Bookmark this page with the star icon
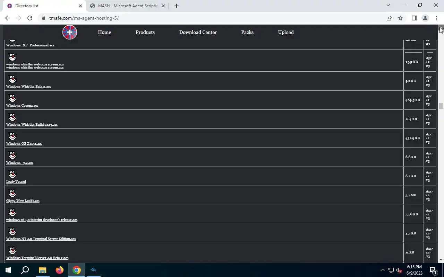This screenshot has height=277, width=444. click(400, 18)
